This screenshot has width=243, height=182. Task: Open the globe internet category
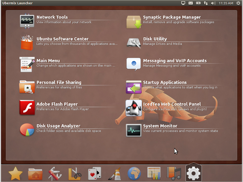coord(134,174)
